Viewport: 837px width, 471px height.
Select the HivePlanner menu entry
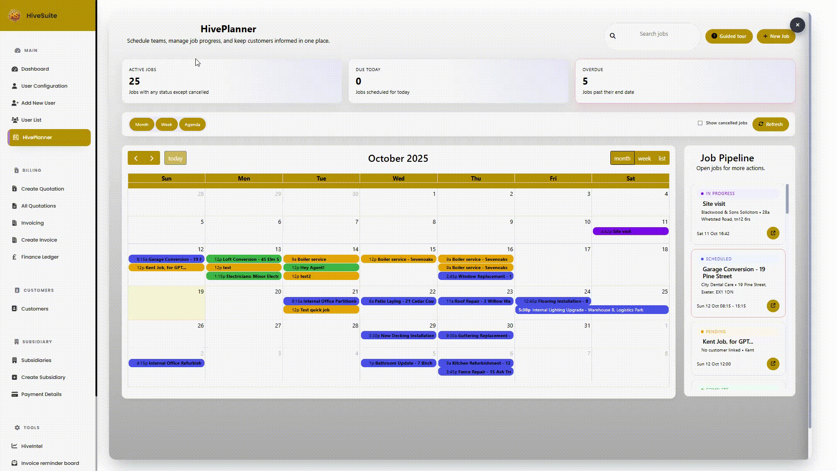(x=37, y=137)
